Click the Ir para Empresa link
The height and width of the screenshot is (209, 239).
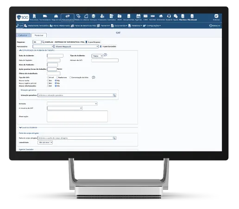[93, 42]
